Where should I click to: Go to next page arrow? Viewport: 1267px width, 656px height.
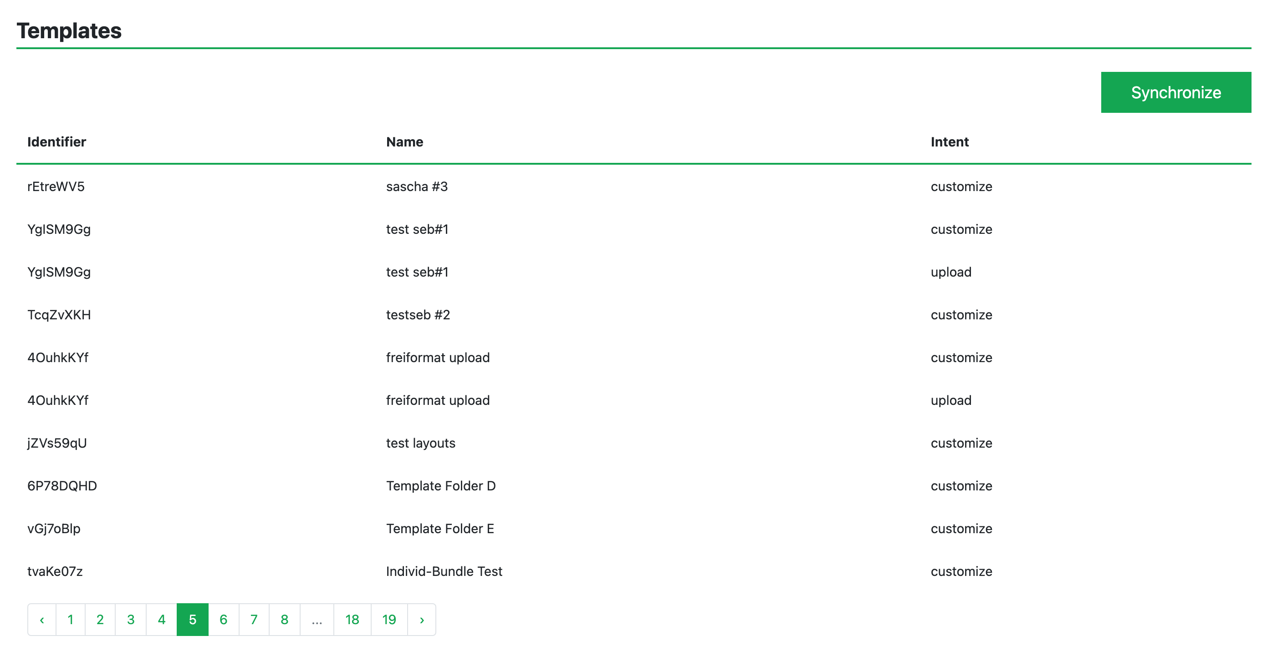click(422, 619)
